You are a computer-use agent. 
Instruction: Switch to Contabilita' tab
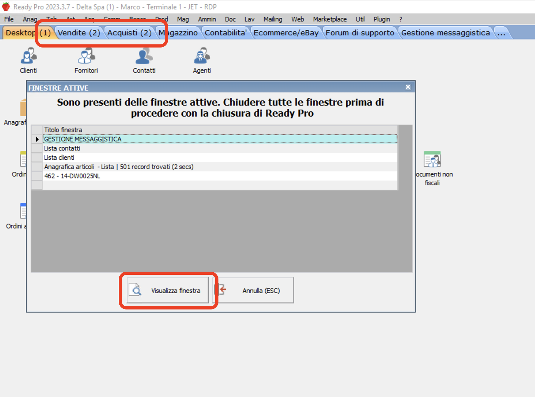(226, 33)
